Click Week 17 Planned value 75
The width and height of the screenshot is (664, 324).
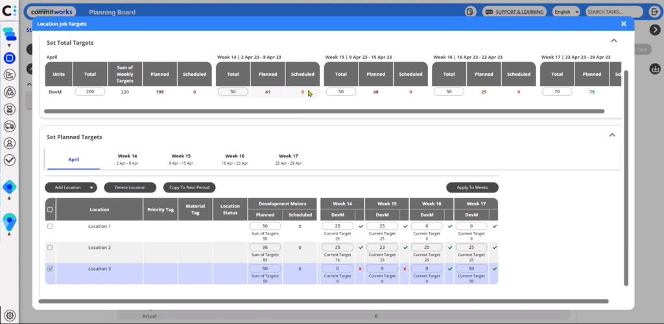click(x=591, y=92)
